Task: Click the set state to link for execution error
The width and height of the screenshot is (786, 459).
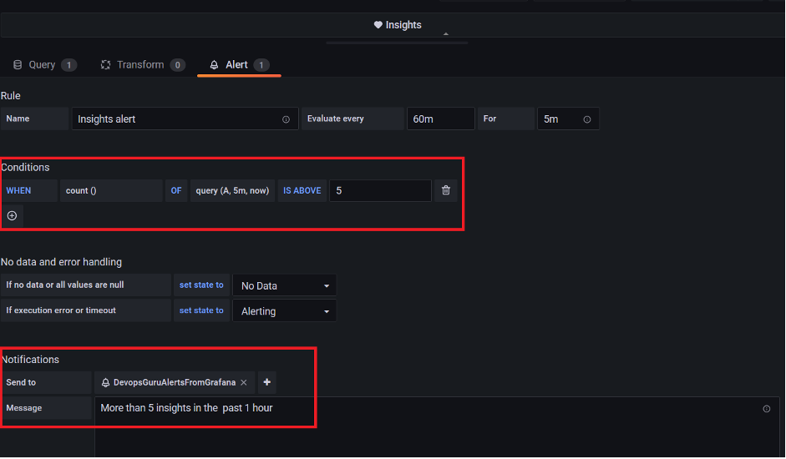Action: pos(201,310)
